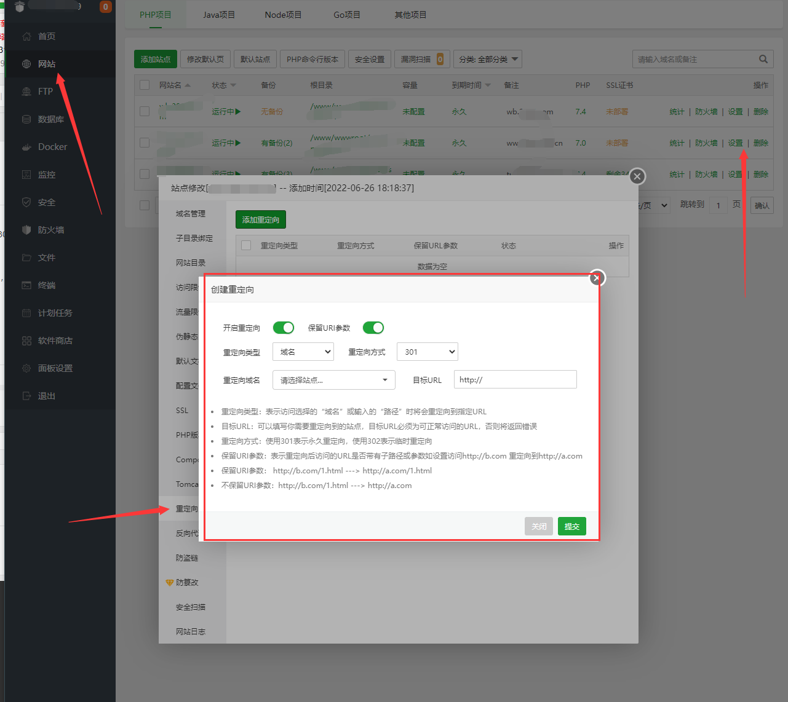This screenshot has height=702, width=788.
Task: Click the 防火墙 firewall icon in sidebar
Action: tap(26, 230)
